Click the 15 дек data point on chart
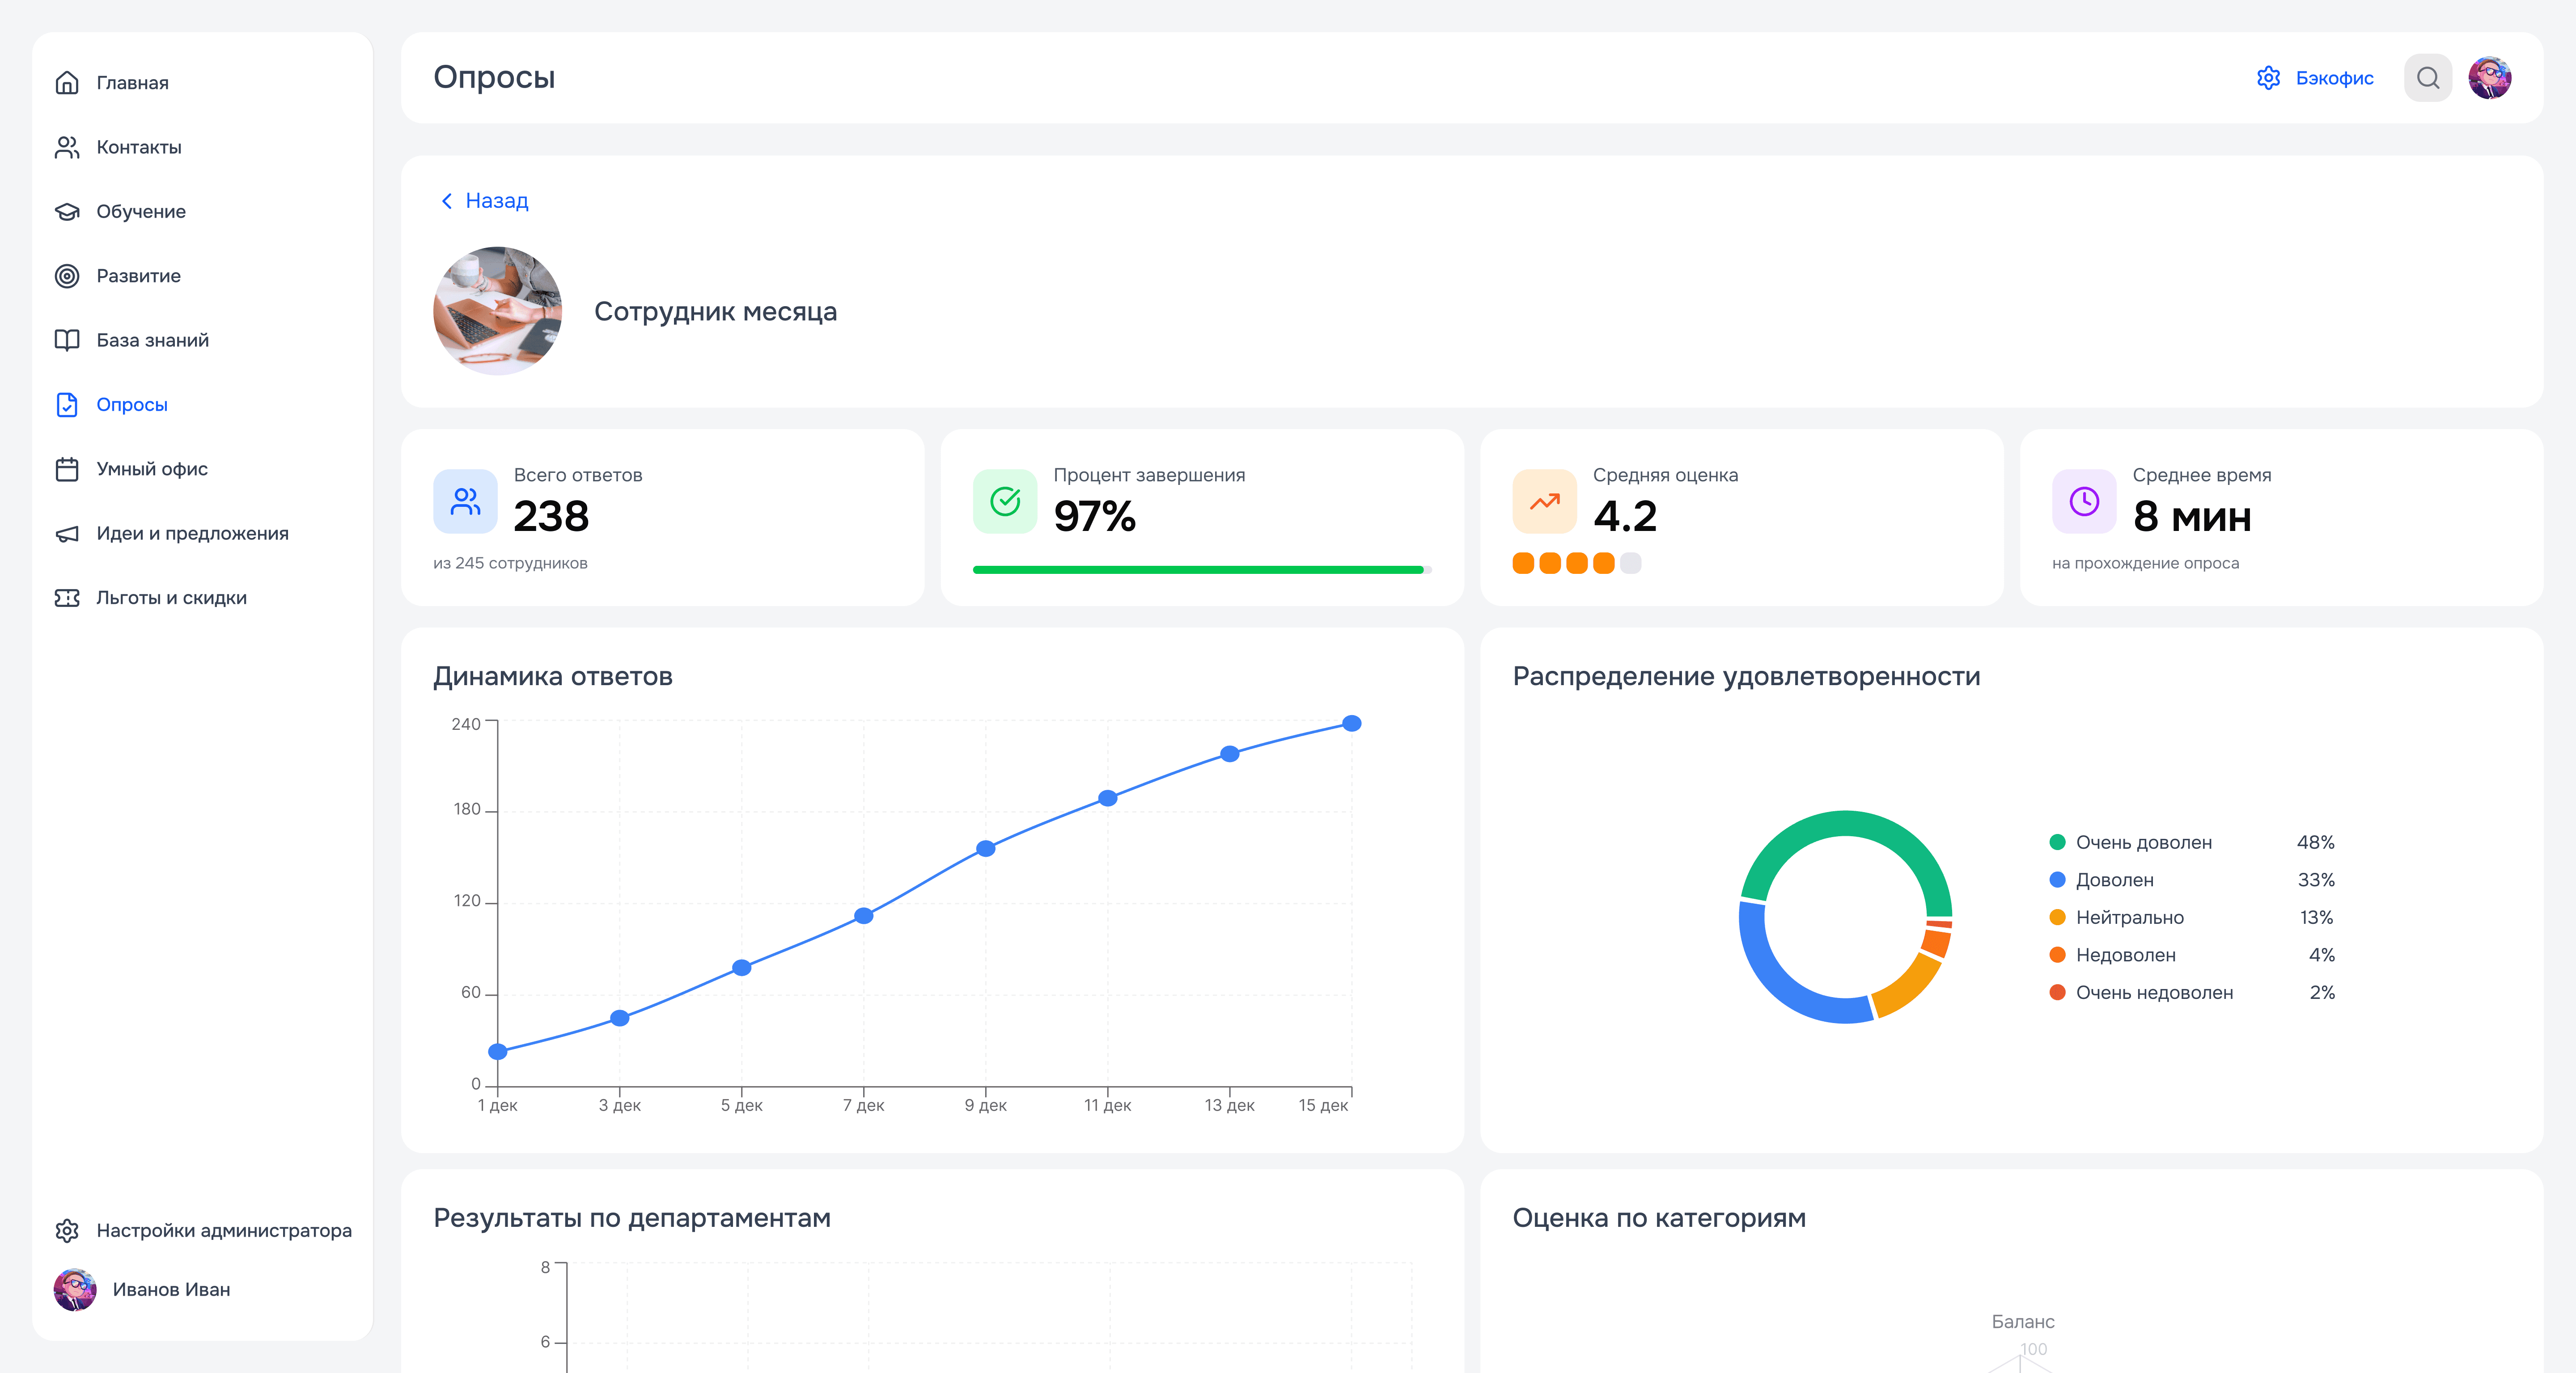The image size is (2576, 1373). [x=1351, y=724]
